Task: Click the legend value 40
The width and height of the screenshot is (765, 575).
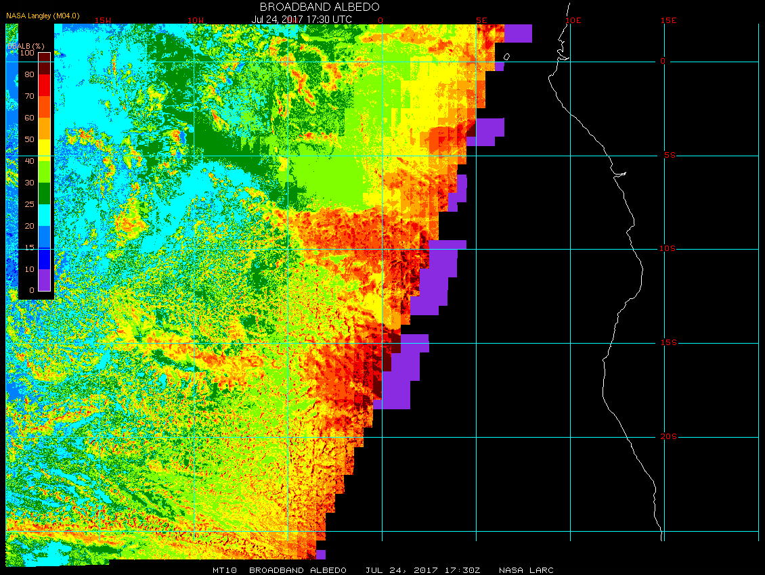Action: coord(29,161)
